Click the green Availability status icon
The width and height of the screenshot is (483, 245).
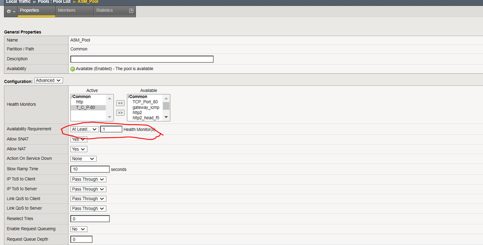point(73,69)
